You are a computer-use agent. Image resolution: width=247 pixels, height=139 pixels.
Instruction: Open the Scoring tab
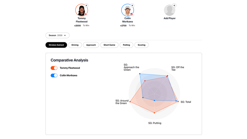(142, 45)
